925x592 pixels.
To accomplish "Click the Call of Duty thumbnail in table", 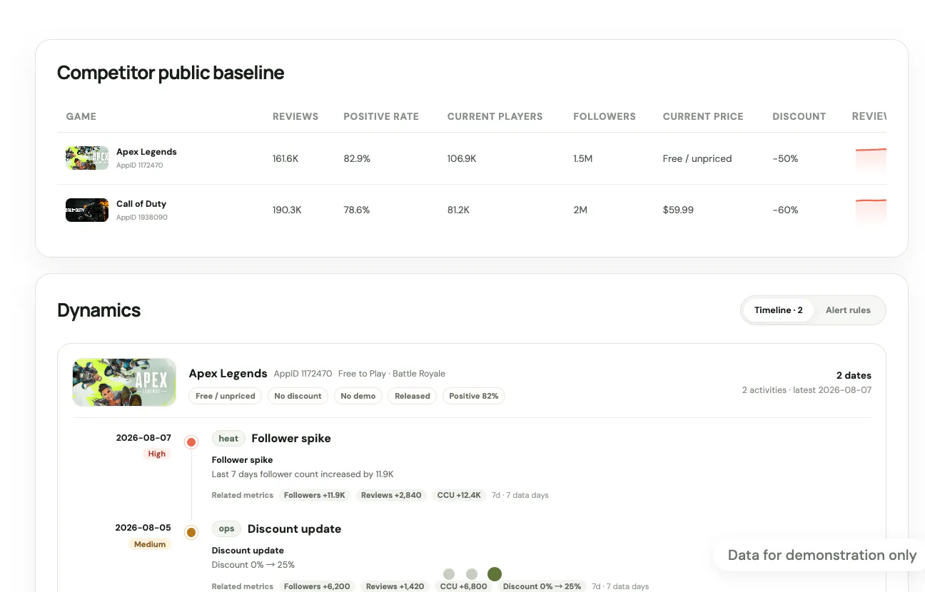I will (x=87, y=210).
